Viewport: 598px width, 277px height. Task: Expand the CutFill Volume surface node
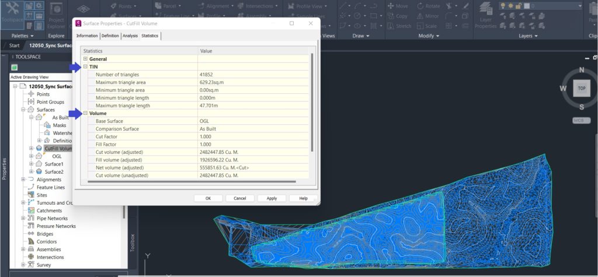[x=32, y=148]
